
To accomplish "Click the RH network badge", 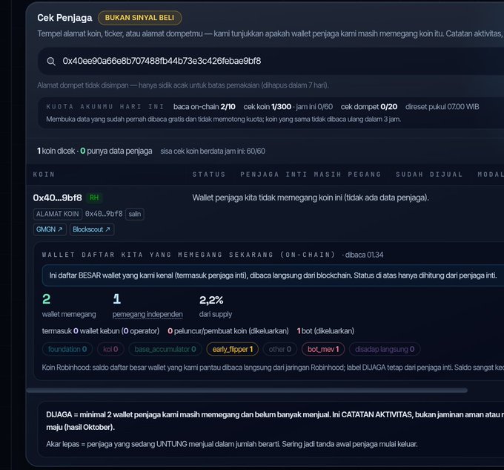I will coord(94,198).
